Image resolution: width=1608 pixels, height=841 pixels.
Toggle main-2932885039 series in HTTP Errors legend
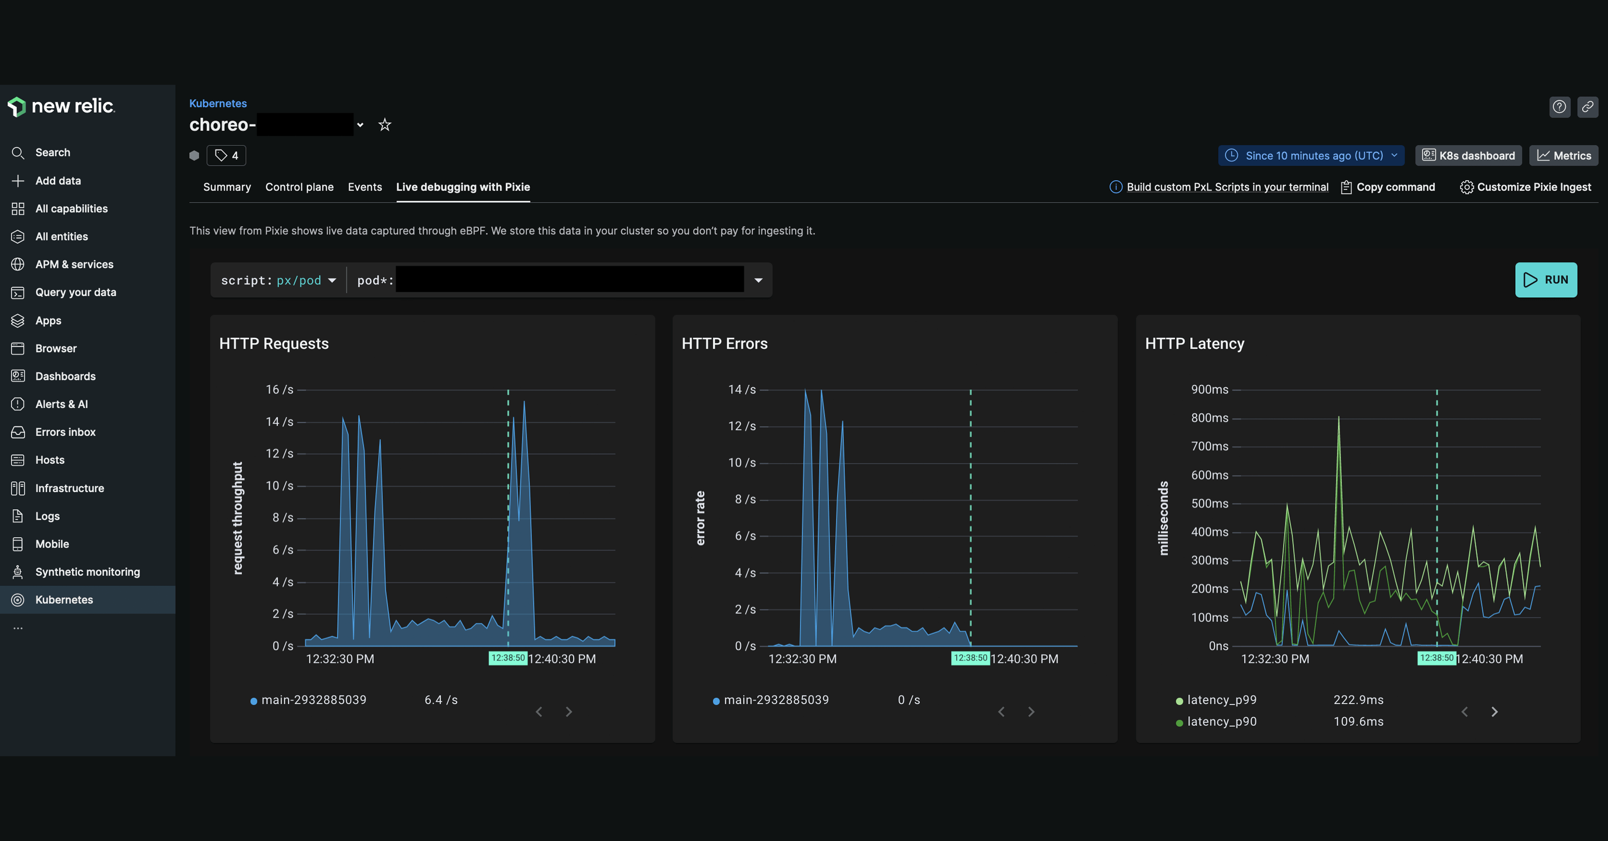(771, 700)
